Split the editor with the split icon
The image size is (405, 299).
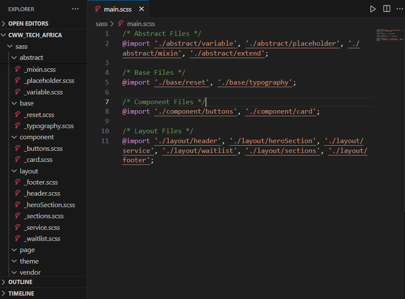coord(386,9)
